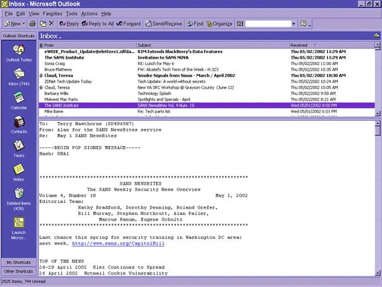The image size is (382, 287).
Task: Select message 'RIM Extends BlackBerry's Data Features'
Action: pyautogui.click(x=206, y=51)
